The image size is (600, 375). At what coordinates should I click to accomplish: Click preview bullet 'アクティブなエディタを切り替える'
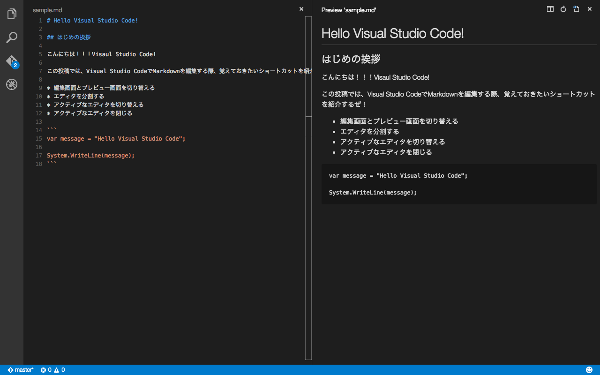393,142
